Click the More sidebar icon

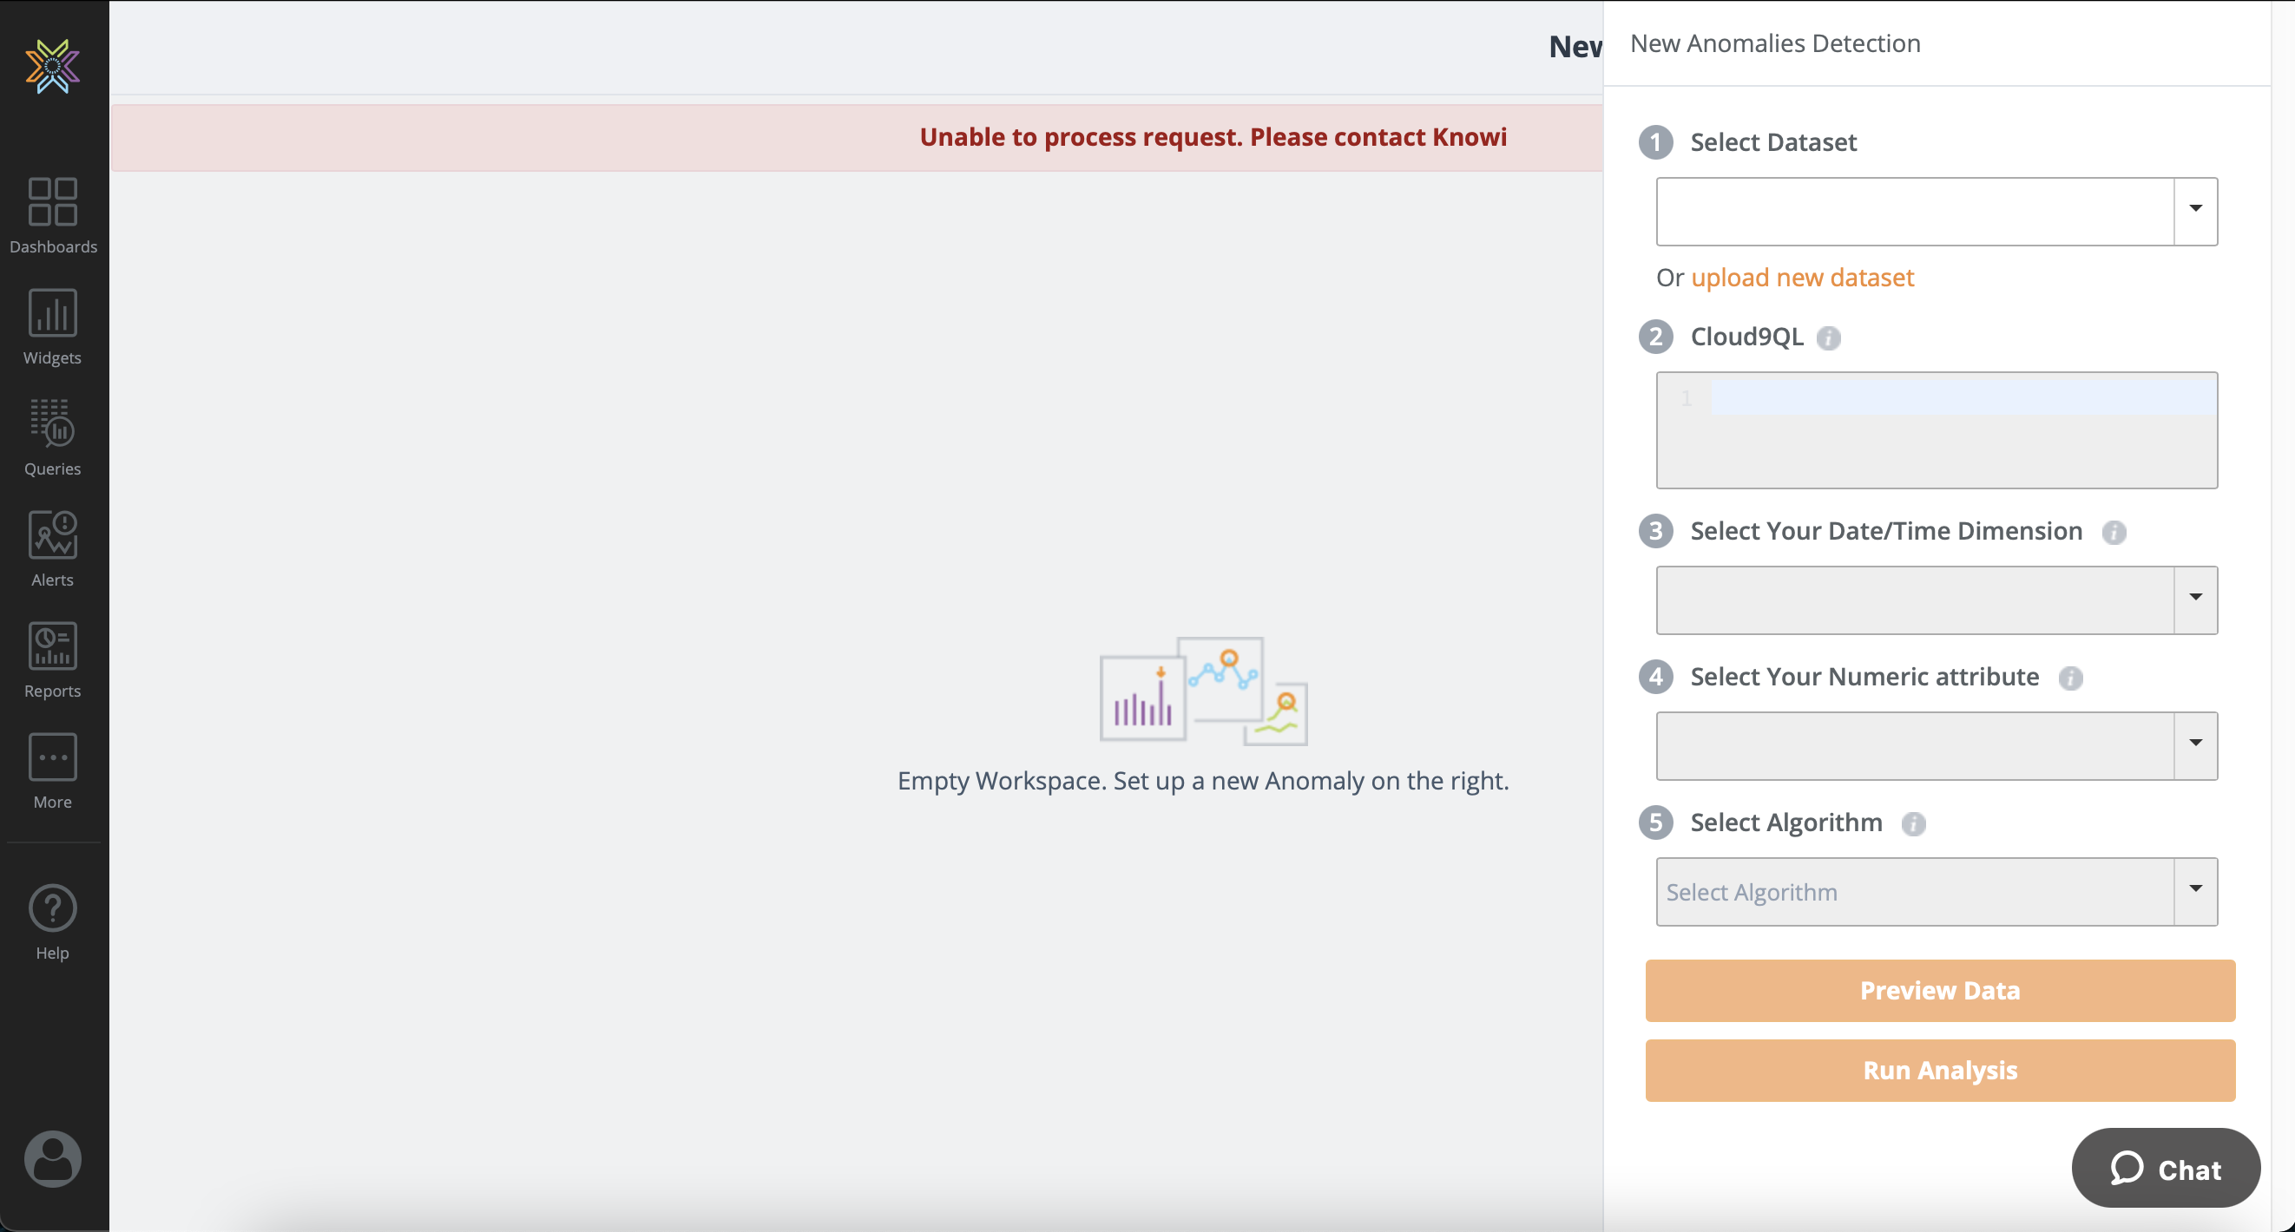(53, 770)
